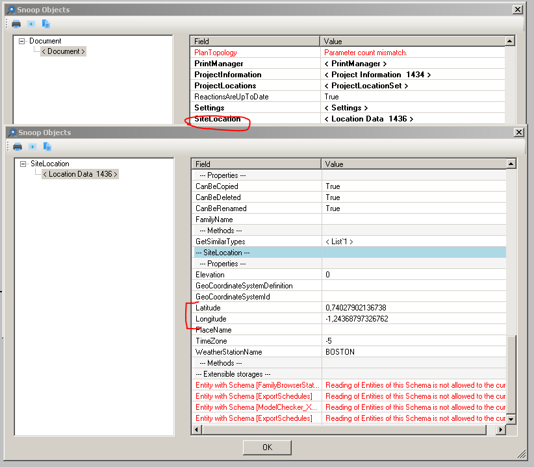
Task: Select the TimeZone row
Action: [349, 341]
